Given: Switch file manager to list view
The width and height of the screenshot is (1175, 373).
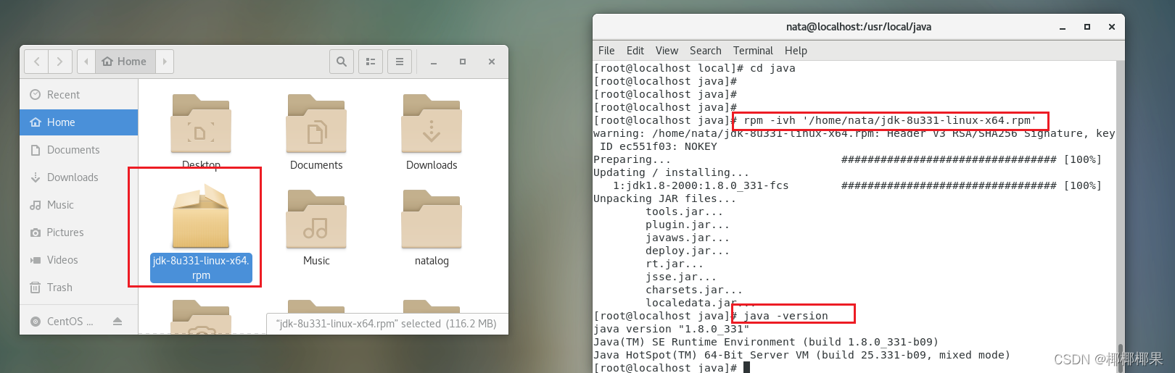Looking at the screenshot, I should pos(371,62).
